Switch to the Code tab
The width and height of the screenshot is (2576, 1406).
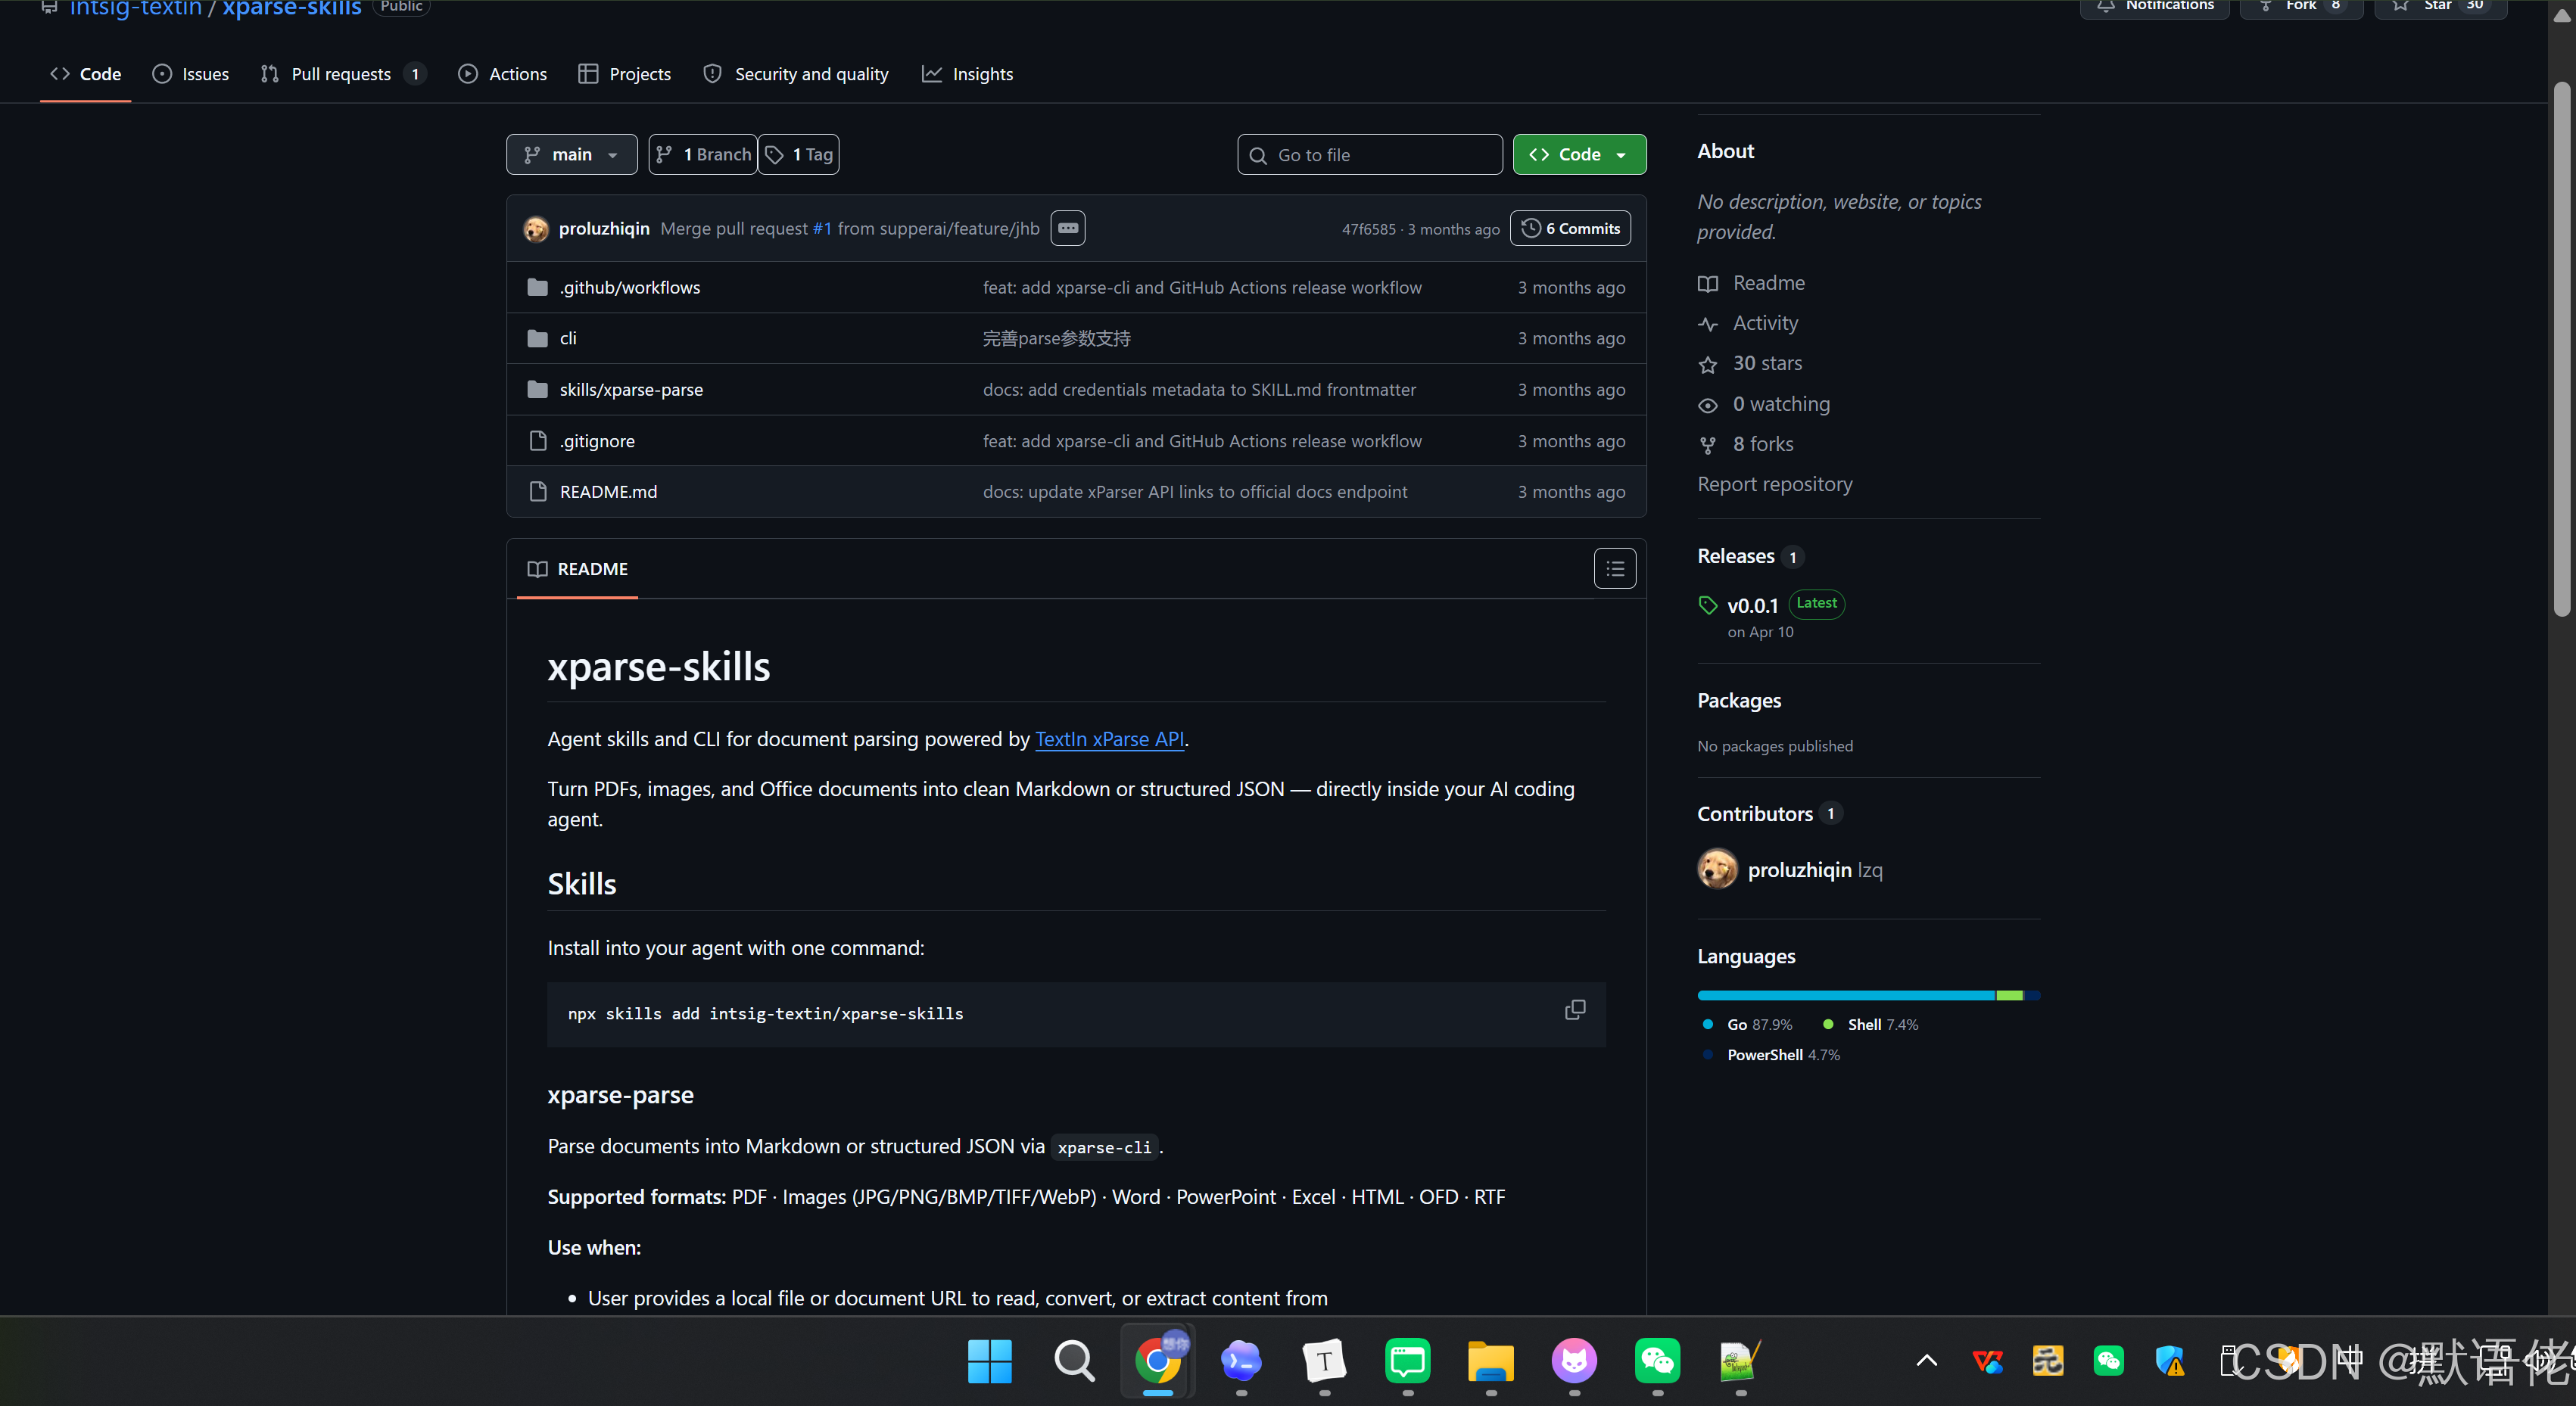(85, 74)
